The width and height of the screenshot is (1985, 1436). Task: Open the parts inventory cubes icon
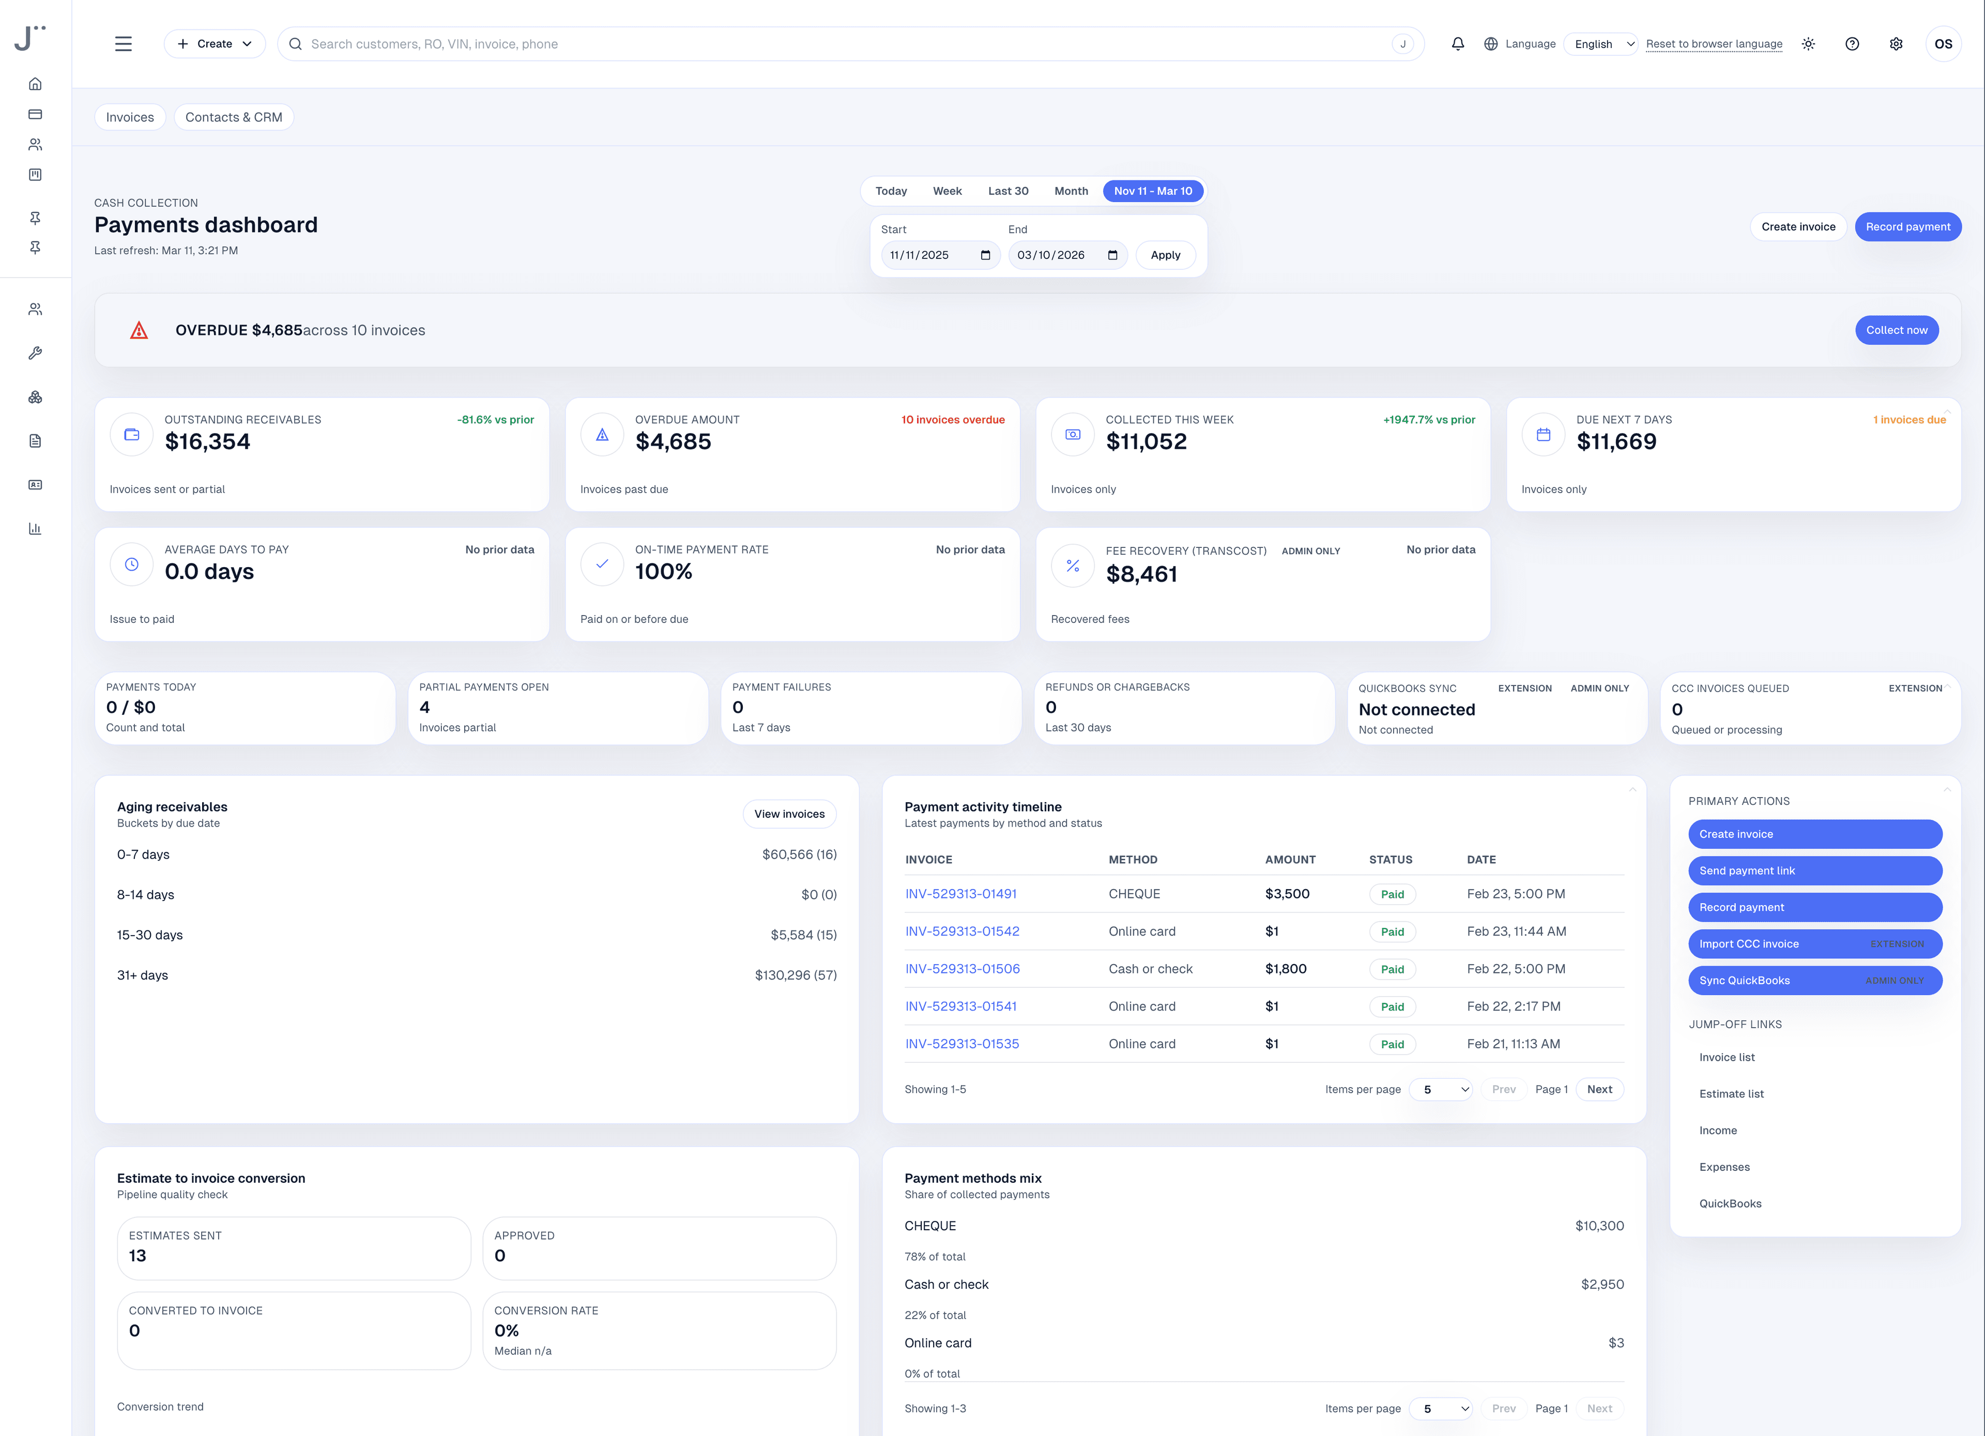tap(35, 398)
